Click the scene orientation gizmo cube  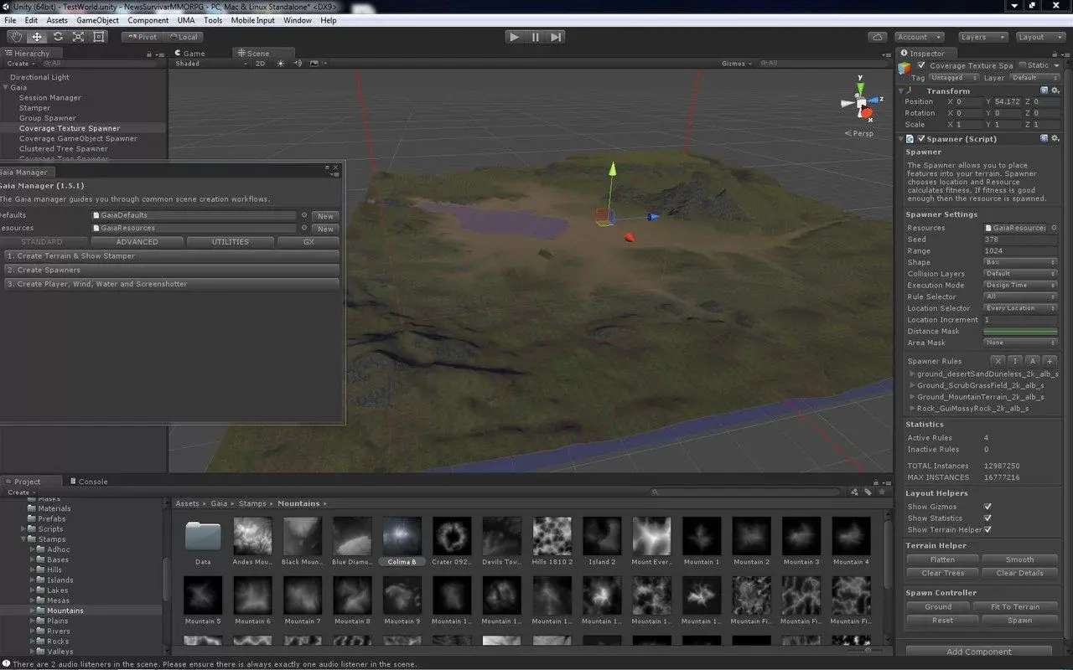tap(861, 104)
